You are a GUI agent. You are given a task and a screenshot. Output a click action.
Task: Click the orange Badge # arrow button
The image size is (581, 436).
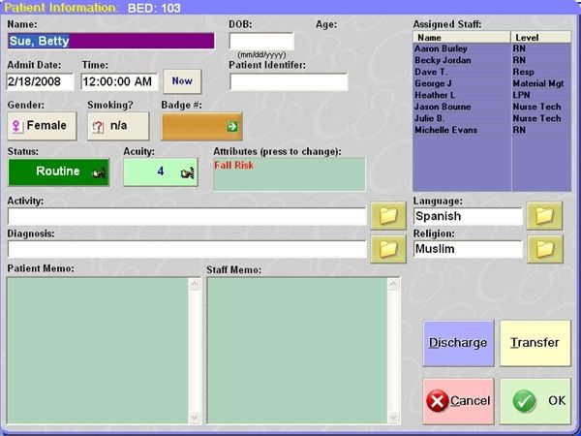[201, 126]
